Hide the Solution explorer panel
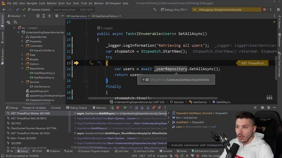Image resolution: width=282 pixels, height=158 pixels. (x=62, y=16)
